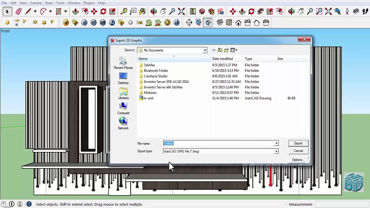Click the crosshair target plugin icon
This screenshot has height=208, width=370.
(x=167, y=23)
